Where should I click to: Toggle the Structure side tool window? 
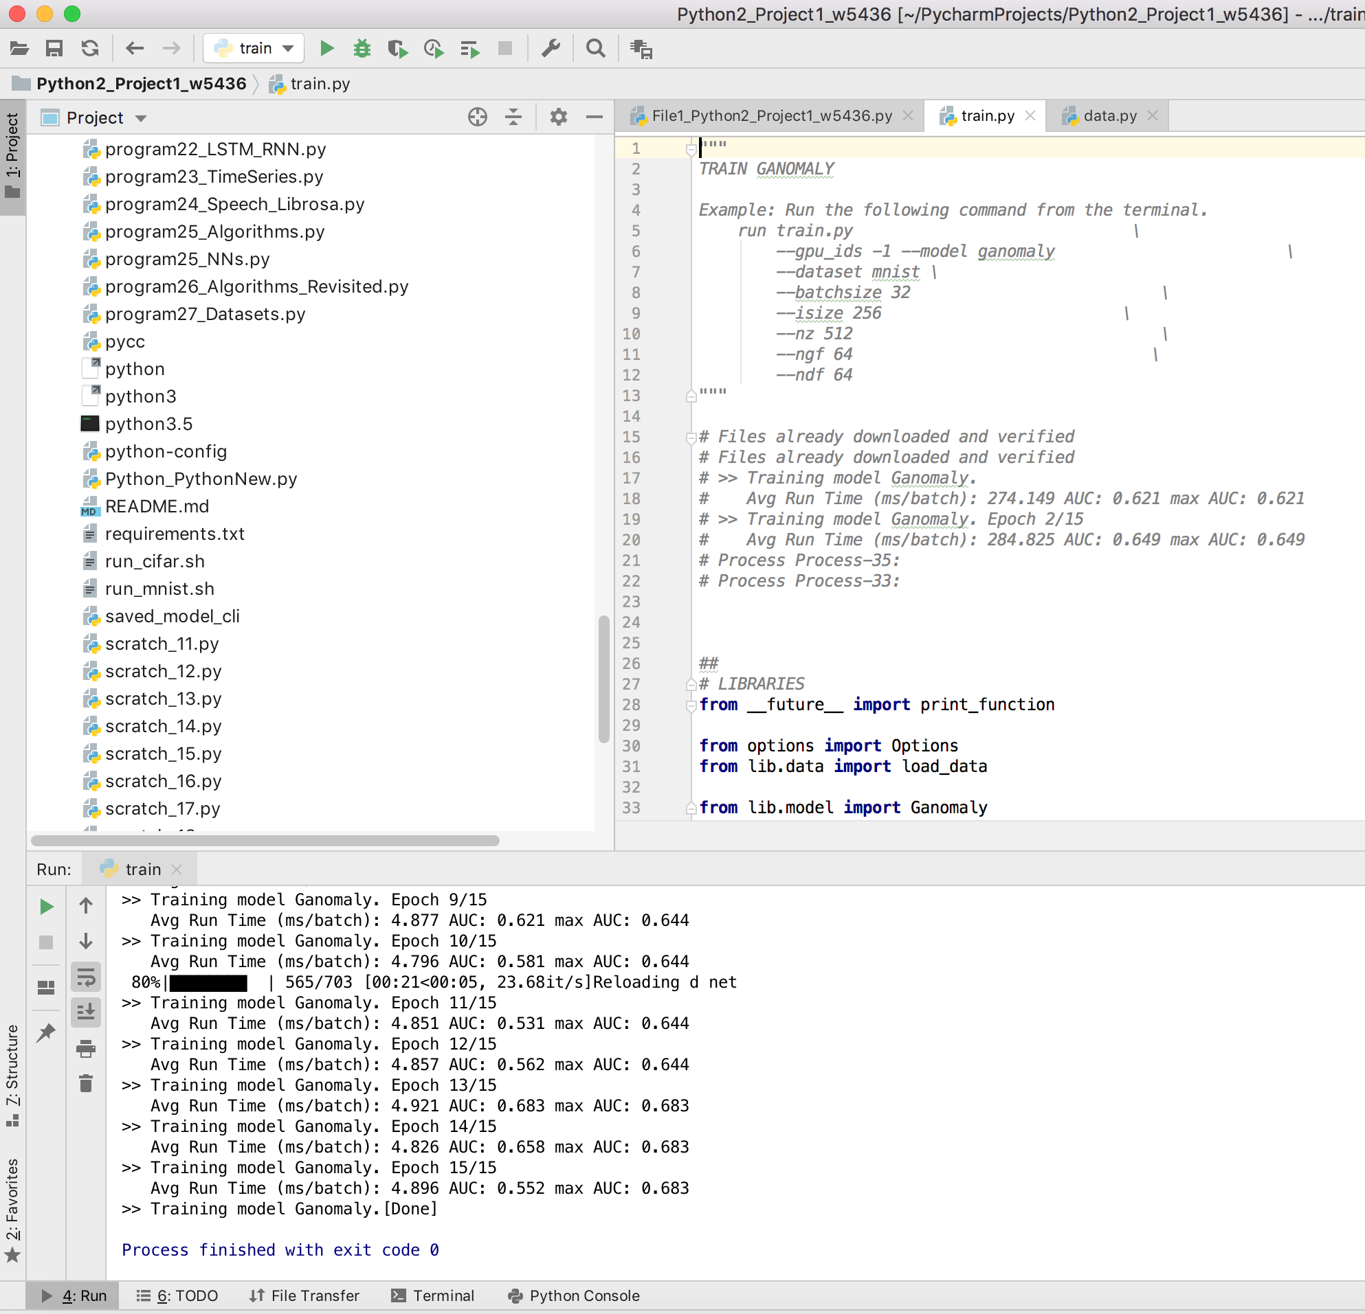click(x=12, y=1075)
